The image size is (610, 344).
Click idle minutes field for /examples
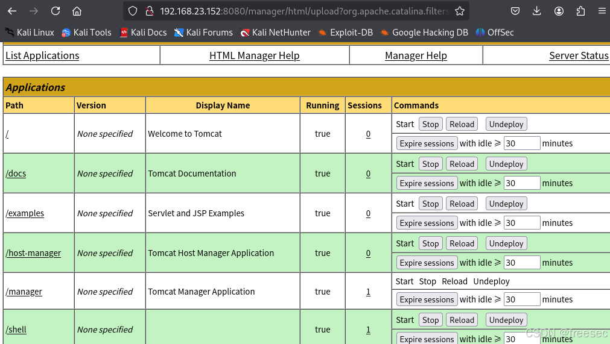point(522,223)
